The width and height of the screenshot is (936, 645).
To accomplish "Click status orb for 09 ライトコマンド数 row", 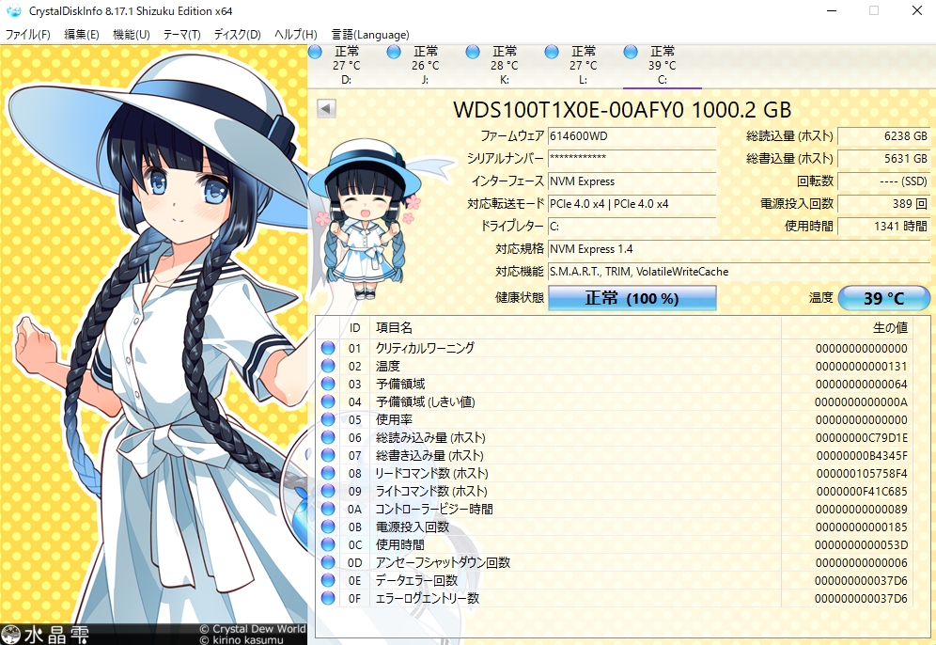I will click(328, 491).
